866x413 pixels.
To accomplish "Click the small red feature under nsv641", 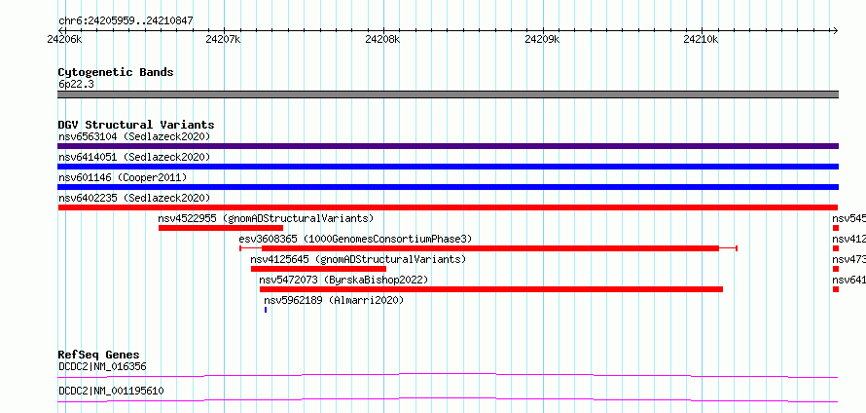I will 836,289.
